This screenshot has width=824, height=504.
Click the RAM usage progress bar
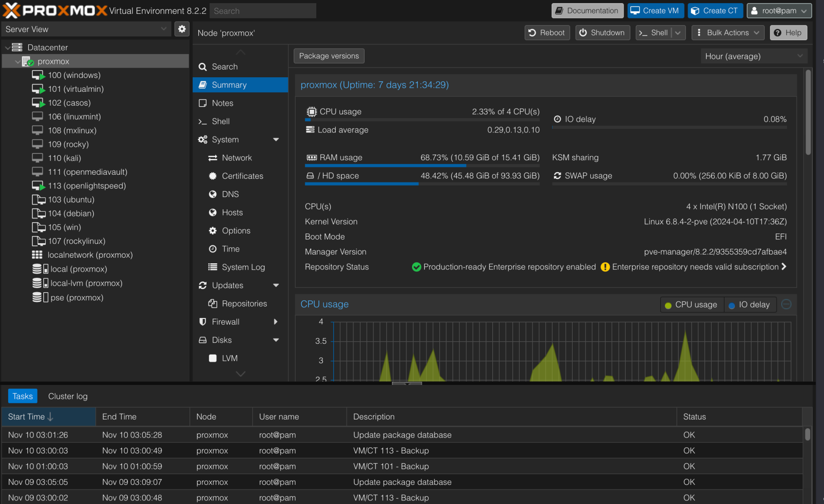click(422, 166)
